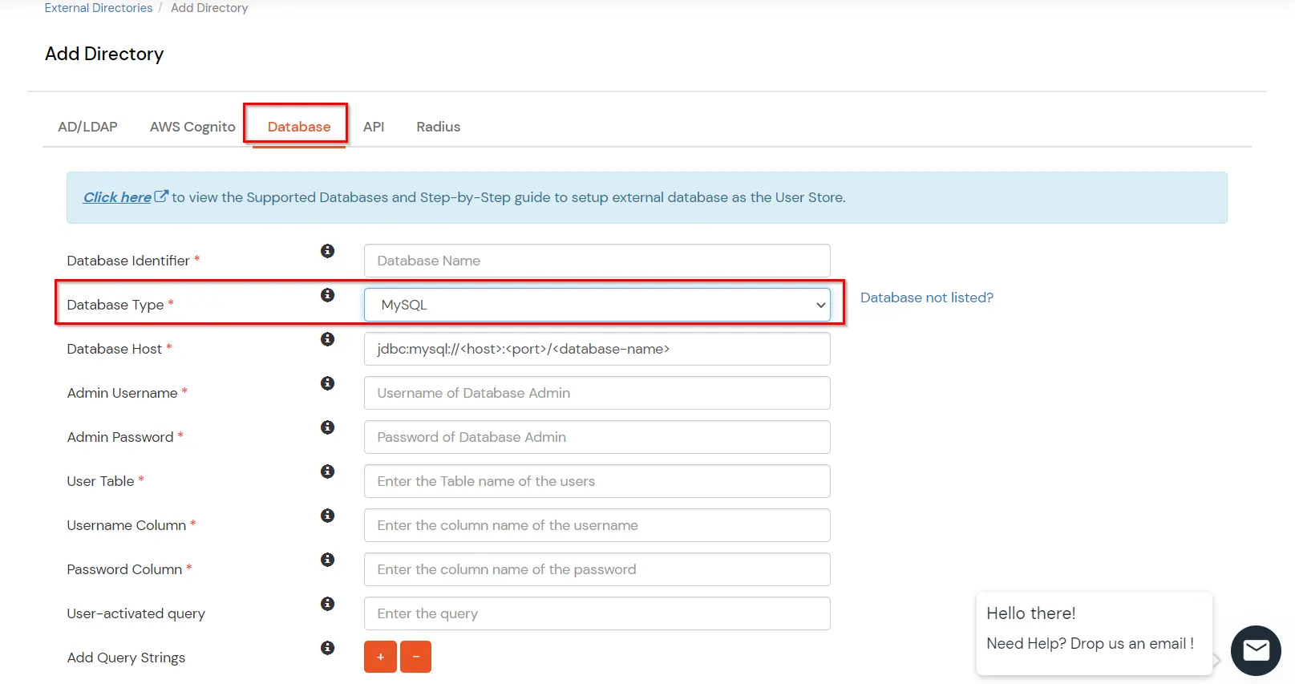Switch to the AD/LDAP tab
This screenshot has height=684, width=1295.
pos(87,127)
